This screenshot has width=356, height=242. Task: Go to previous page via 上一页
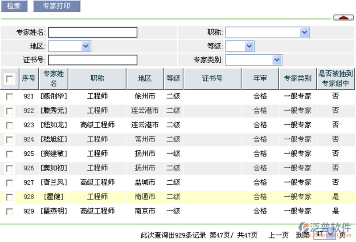pos(278,235)
